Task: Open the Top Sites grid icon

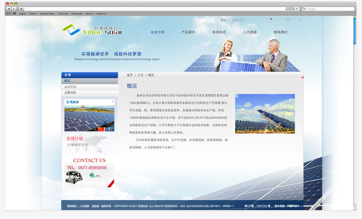Action: pos(14,14)
